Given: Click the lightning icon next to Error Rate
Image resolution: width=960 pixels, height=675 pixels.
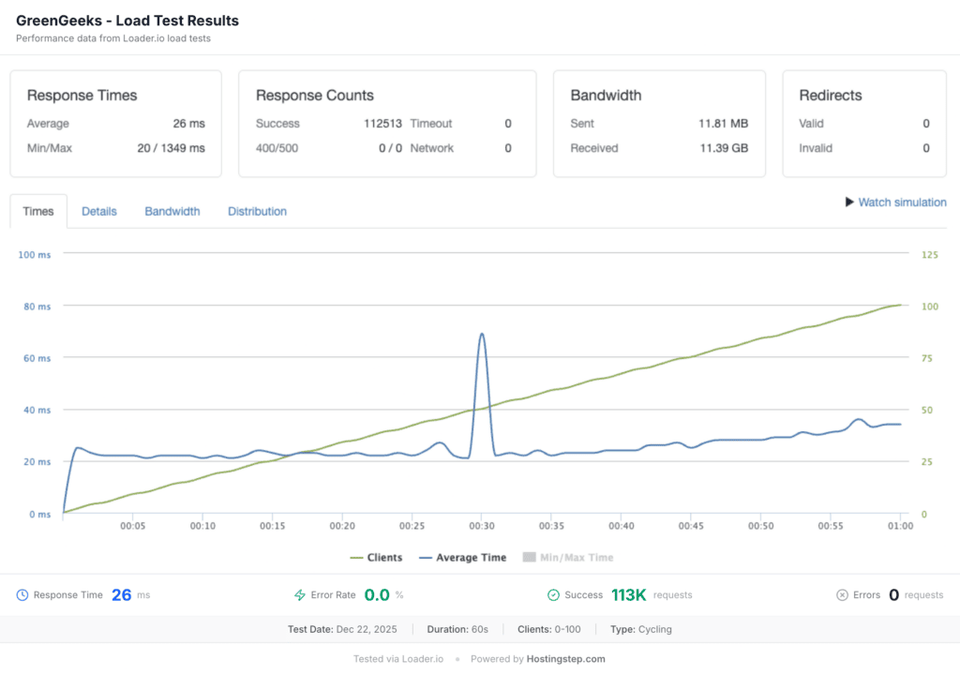Looking at the screenshot, I should [300, 594].
